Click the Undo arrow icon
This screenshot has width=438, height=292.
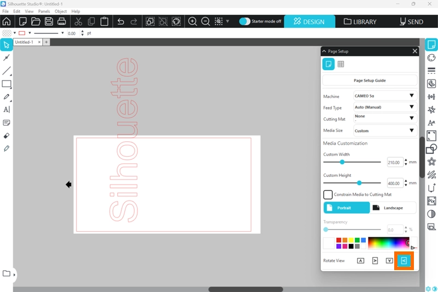tap(120, 21)
